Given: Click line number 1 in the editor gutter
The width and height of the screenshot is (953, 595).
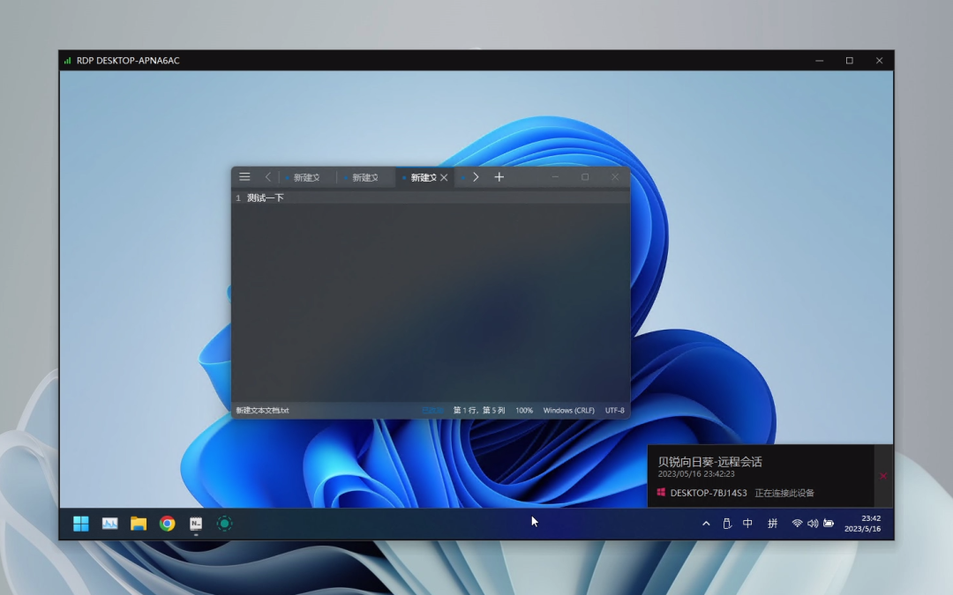Looking at the screenshot, I should click(x=238, y=198).
